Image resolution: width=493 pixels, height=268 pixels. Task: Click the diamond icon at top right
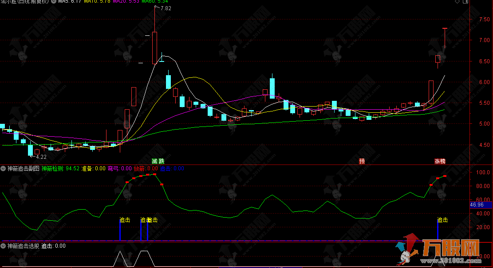coord(458,2)
